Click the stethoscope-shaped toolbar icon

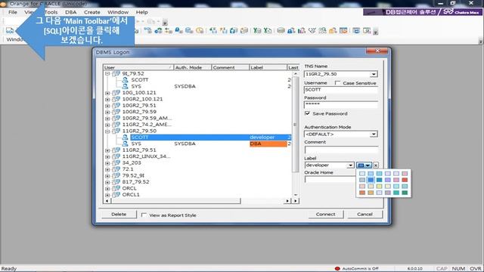(x=312, y=30)
